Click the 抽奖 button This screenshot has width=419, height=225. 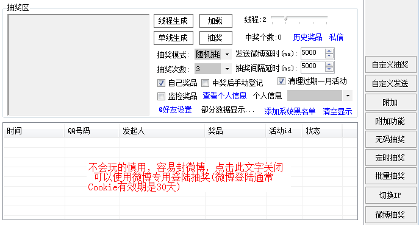point(216,38)
